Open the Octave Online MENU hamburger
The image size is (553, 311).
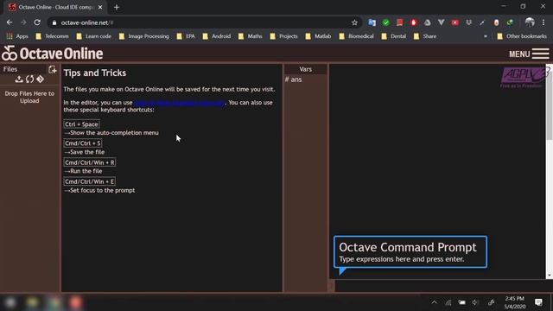pos(529,54)
